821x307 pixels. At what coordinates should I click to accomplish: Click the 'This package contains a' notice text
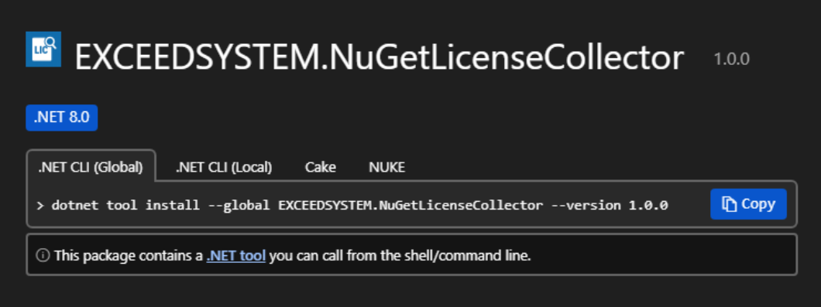pyautogui.click(x=129, y=256)
